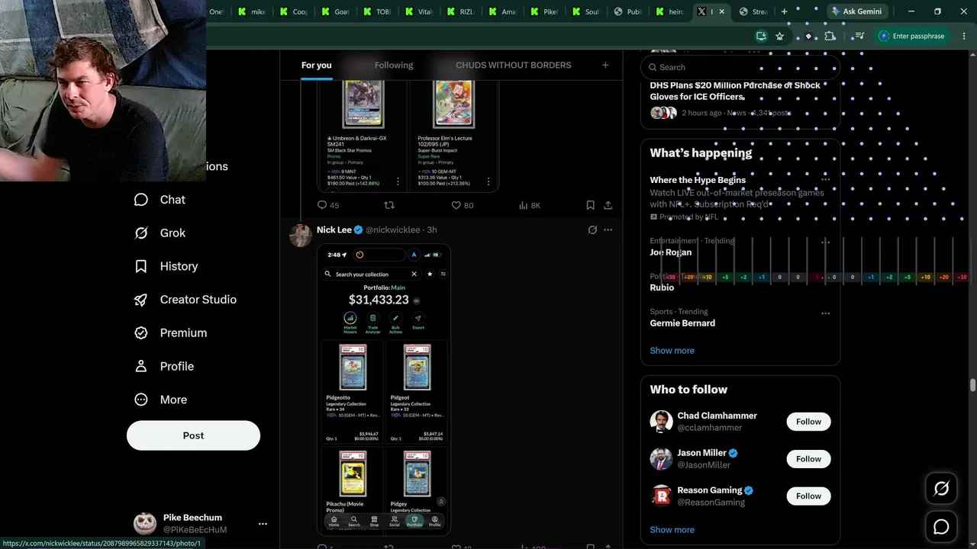The width and height of the screenshot is (977, 549).
Task: Close the active X browser tab
Action: point(723,11)
